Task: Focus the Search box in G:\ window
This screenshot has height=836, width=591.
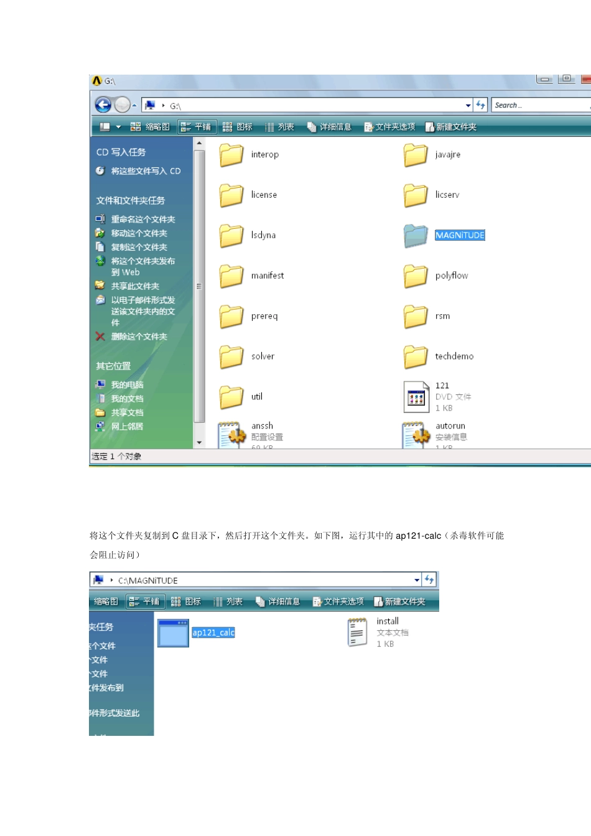Action: pyautogui.click(x=540, y=105)
